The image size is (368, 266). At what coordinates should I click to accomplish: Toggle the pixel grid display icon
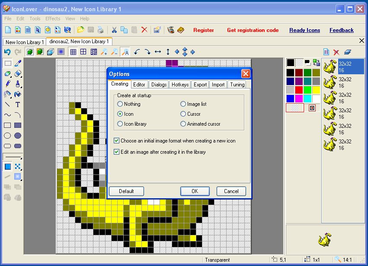[73, 52]
